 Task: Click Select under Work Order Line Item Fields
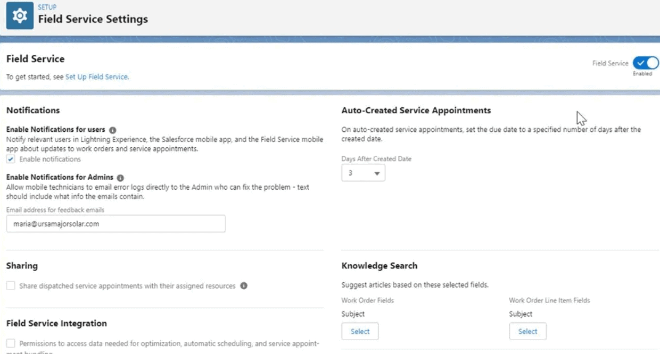point(527,331)
